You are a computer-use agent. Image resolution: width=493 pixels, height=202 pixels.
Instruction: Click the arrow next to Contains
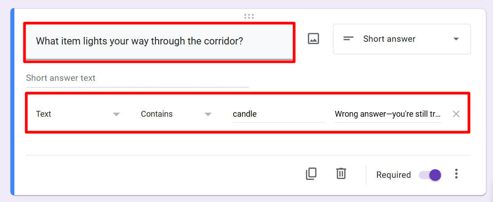pos(208,114)
